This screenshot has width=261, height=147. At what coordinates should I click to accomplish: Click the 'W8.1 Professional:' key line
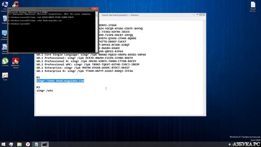click(85, 58)
